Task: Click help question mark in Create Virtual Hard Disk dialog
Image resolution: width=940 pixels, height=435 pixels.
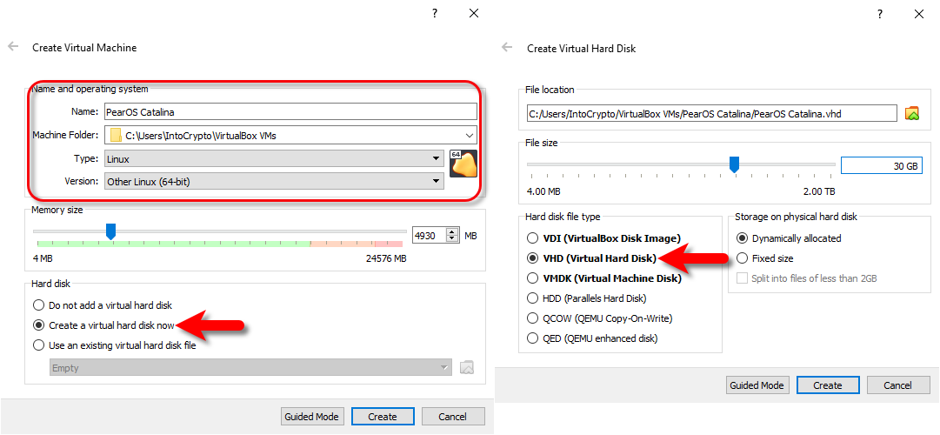Action: click(x=879, y=15)
